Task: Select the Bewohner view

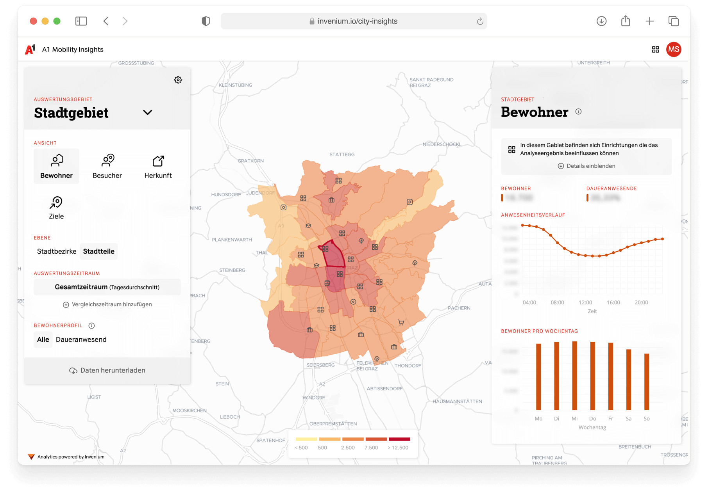Action: click(x=57, y=166)
